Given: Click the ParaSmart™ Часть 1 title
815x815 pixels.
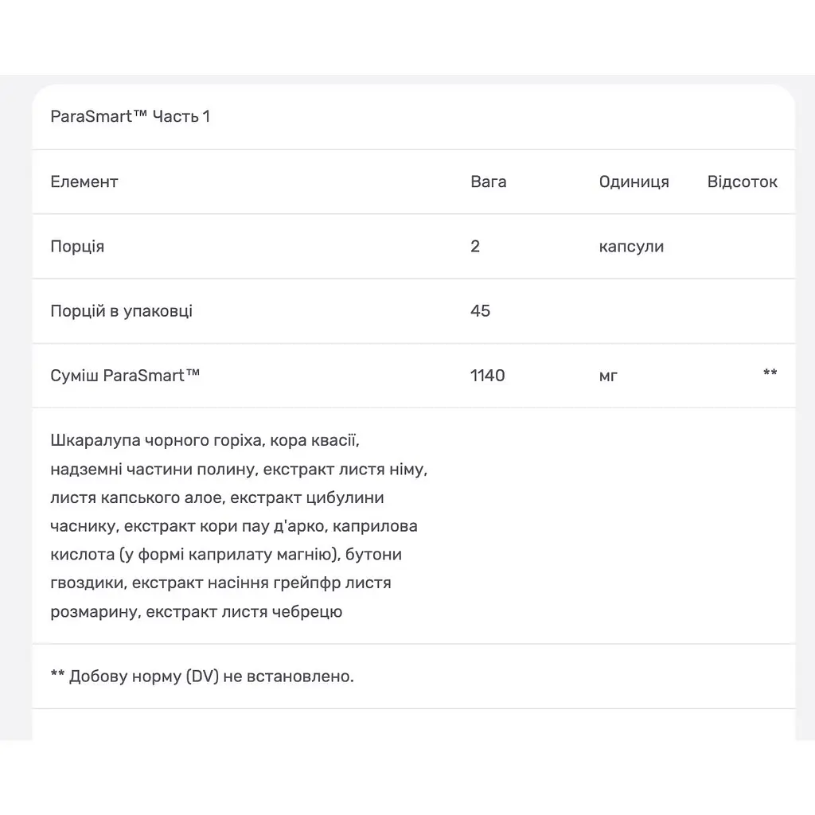Looking at the screenshot, I should [x=130, y=116].
